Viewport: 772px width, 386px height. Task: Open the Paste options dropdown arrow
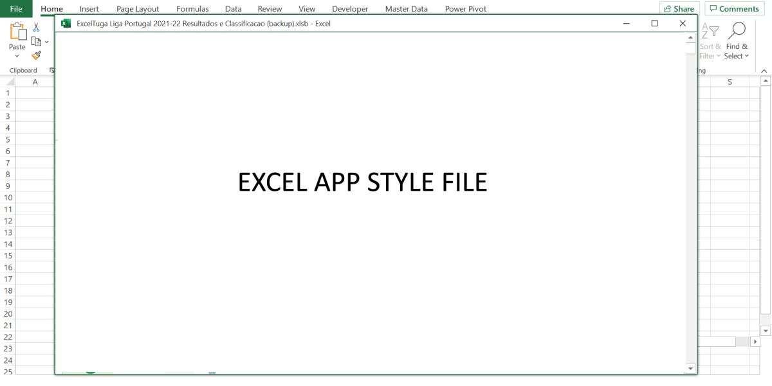(x=17, y=56)
